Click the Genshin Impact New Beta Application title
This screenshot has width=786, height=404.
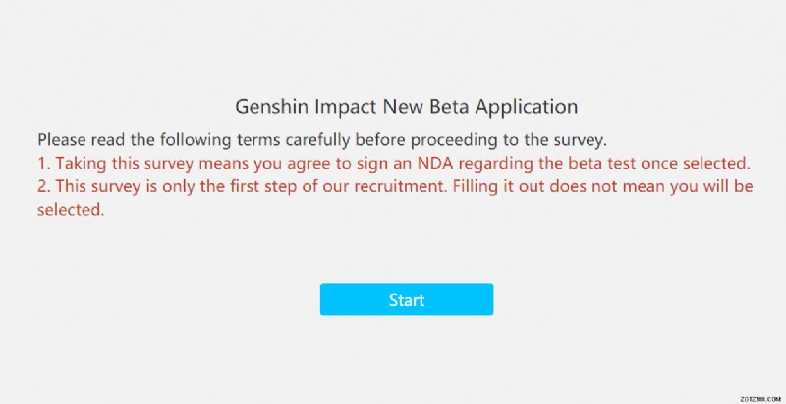[406, 105]
